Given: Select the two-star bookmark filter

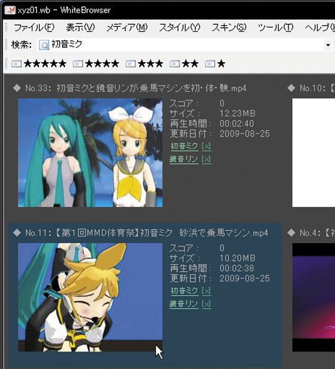Looking at the screenshot, I should tap(184, 63).
